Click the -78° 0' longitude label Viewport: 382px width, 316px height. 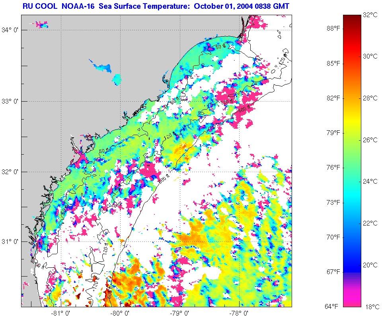pyautogui.click(x=239, y=312)
